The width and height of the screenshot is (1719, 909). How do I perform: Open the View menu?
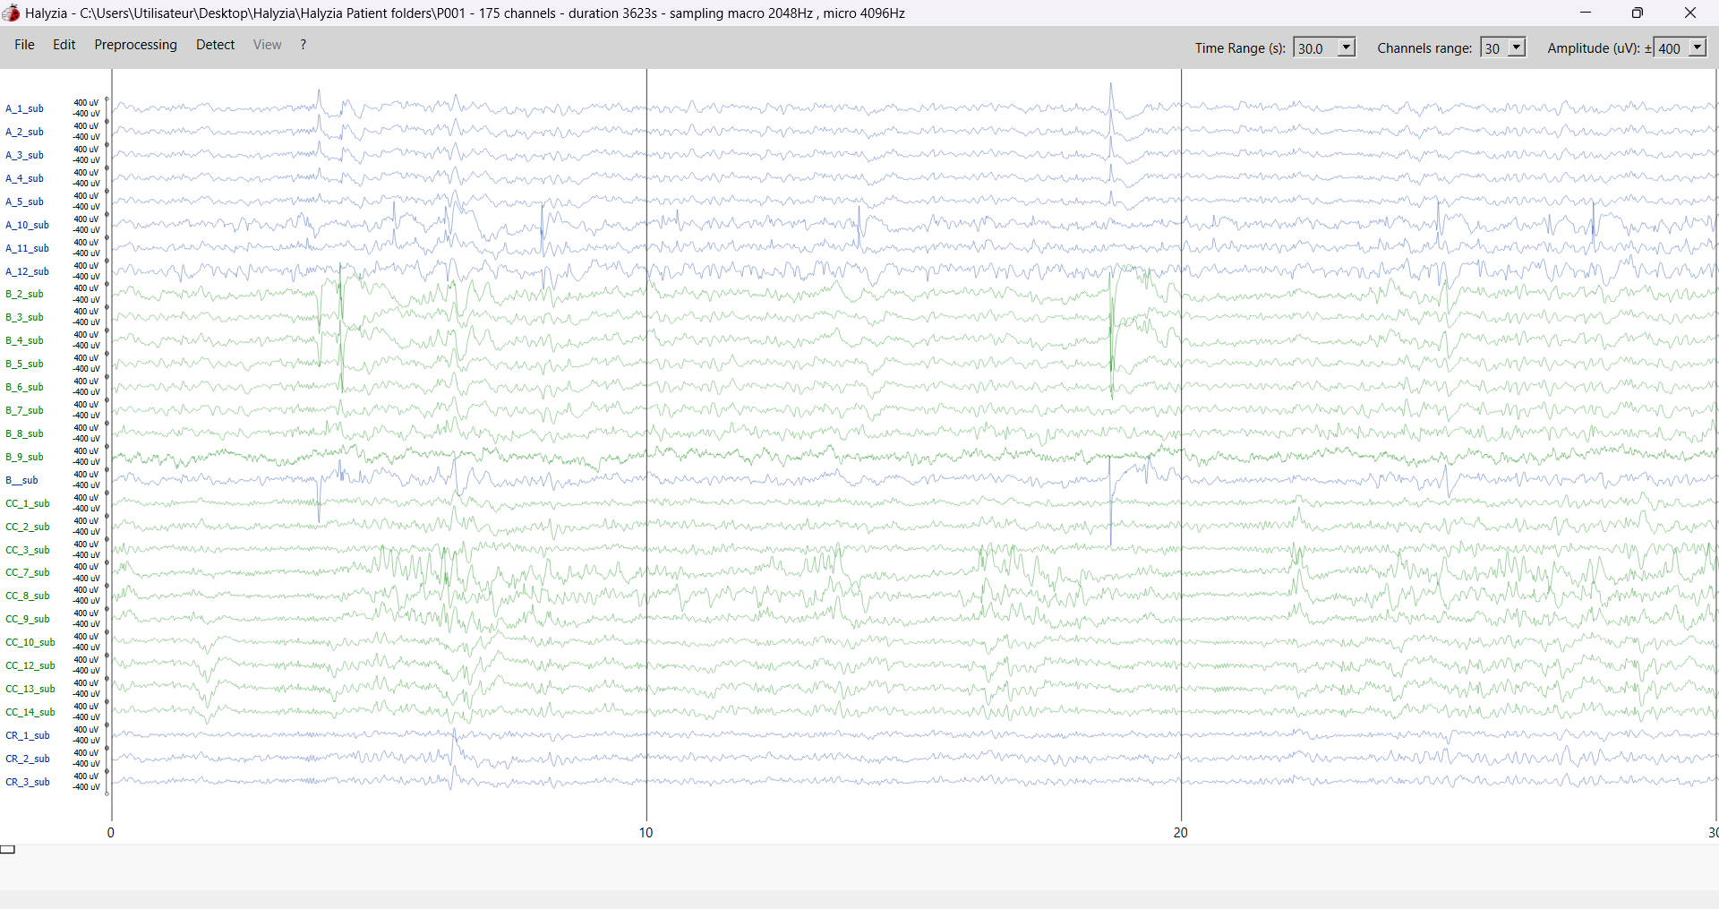pos(267,45)
